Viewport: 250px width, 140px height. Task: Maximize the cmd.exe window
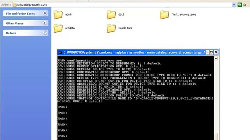click(211, 52)
